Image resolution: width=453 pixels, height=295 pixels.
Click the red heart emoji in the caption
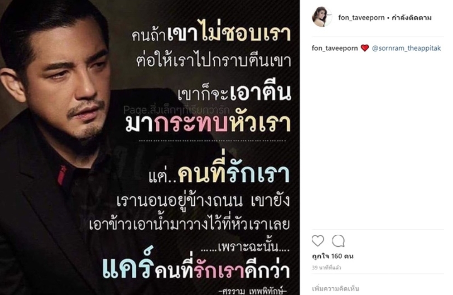(x=365, y=48)
